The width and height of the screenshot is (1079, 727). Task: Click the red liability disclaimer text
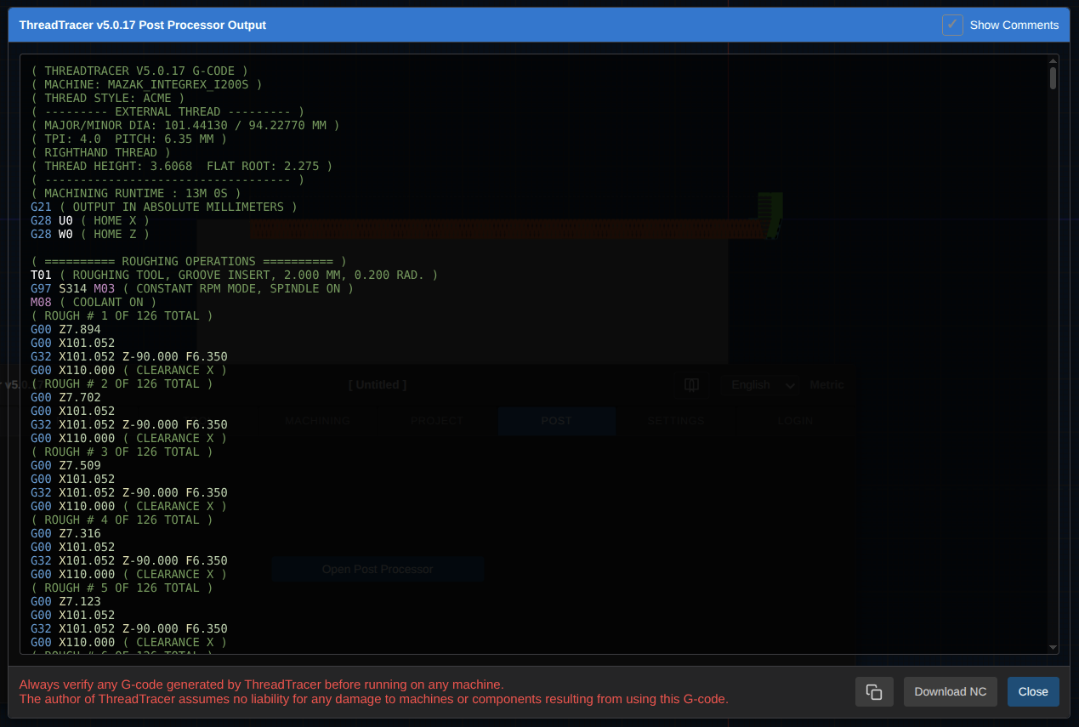pos(374,699)
